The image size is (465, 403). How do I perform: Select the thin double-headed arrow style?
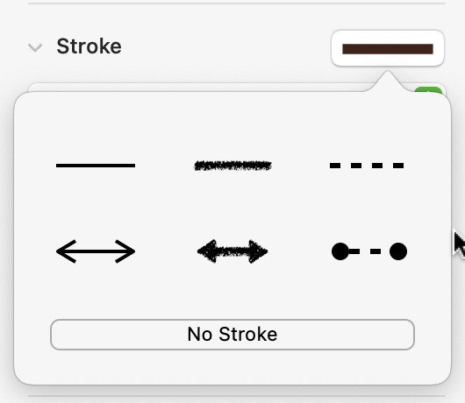96,251
